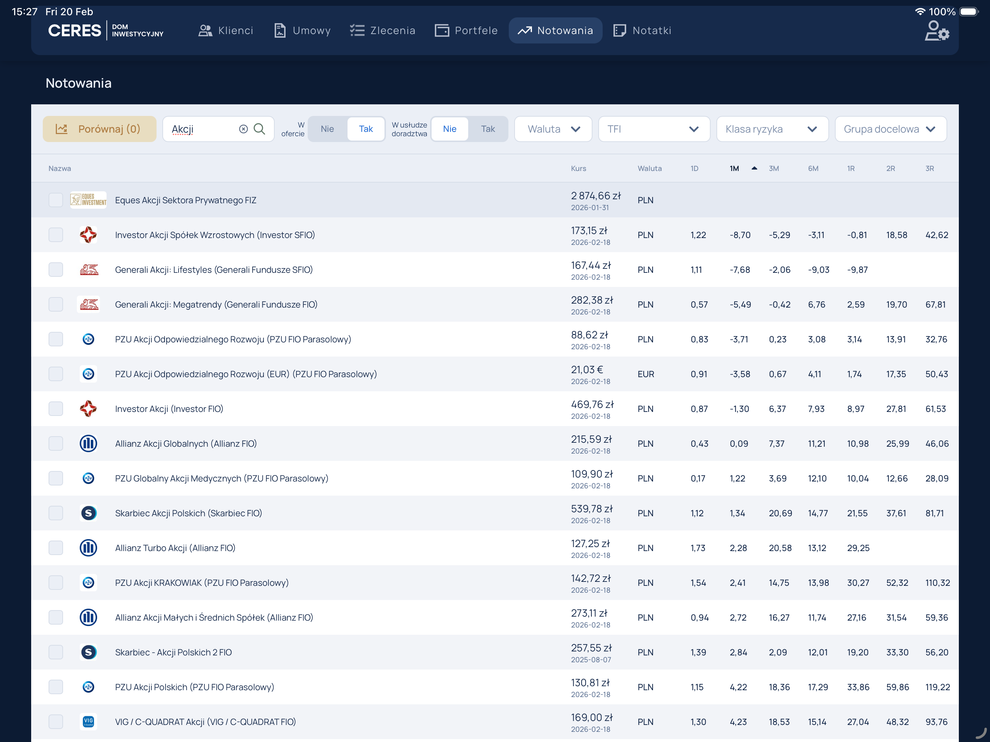Screen dimensions: 990x742
Task: Click Allianz Turbo Akcji logo
Action: click(88, 548)
